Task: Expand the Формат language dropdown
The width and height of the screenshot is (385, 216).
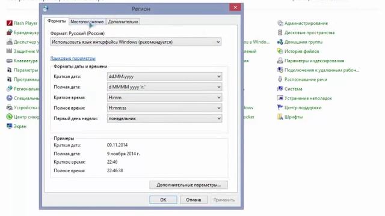Action: (136, 42)
